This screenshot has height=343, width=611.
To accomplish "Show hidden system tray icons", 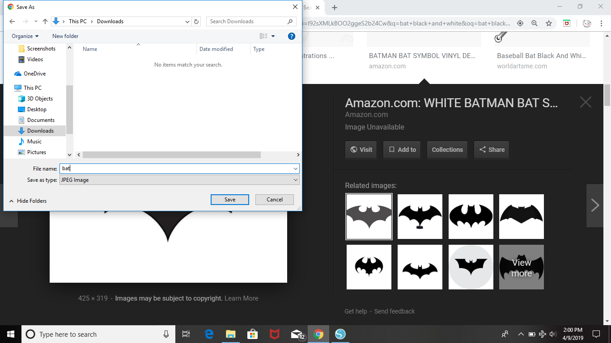I will (x=521, y=334).
